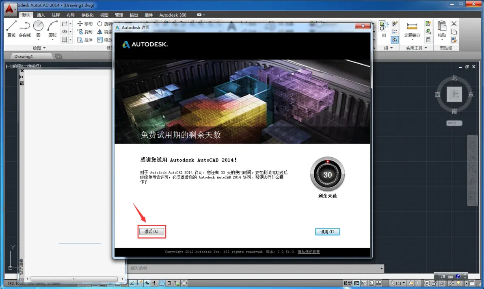
Task: Click the 激活(A) activate button
Action: tap(151, 232)
